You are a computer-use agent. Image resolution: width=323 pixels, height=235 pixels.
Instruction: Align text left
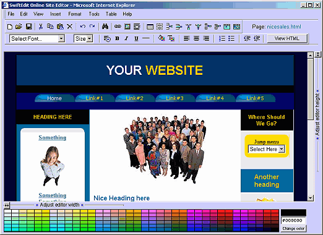point(187,38)
